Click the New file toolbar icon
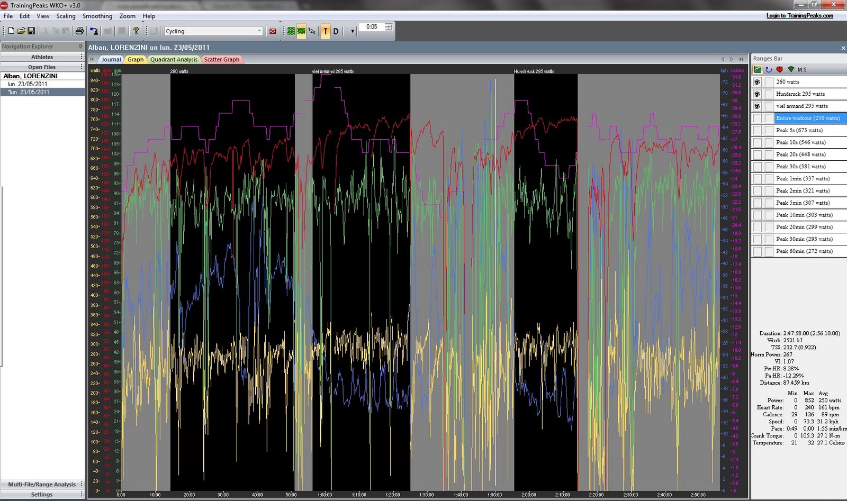The height and width of the screenshot is (501, 847). [x=11, y=31]
